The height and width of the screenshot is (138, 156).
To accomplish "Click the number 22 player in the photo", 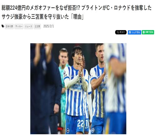I will [77, 90].
